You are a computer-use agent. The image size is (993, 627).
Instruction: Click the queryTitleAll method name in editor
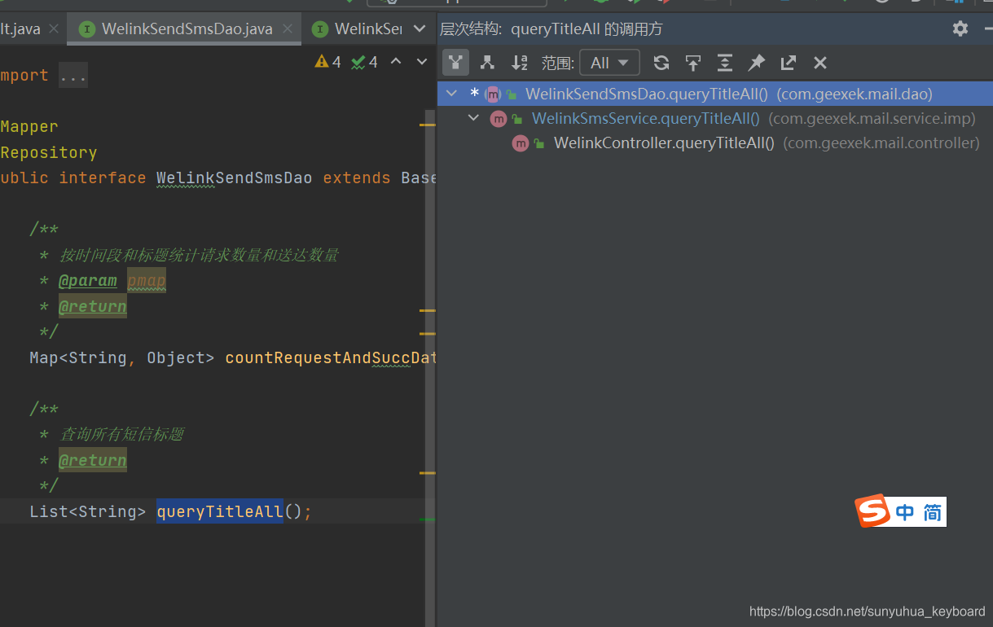pyautogui.click(x=220, y=511)
